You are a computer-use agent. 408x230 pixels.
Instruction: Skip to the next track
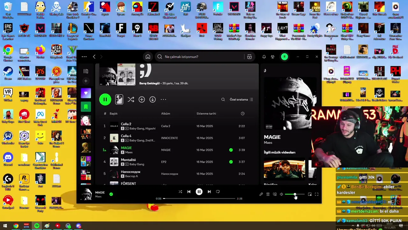click(x=209, y=192)
